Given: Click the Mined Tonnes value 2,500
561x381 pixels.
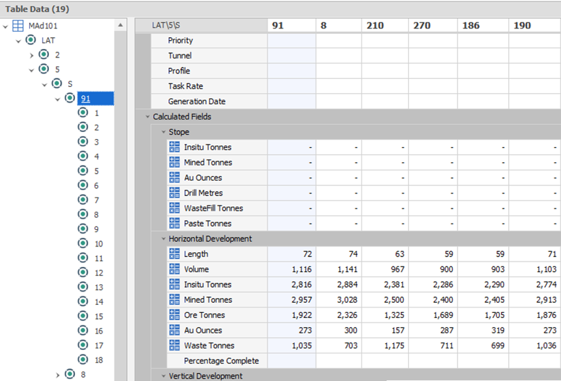Looking at the screenshot, I should 394,299.
